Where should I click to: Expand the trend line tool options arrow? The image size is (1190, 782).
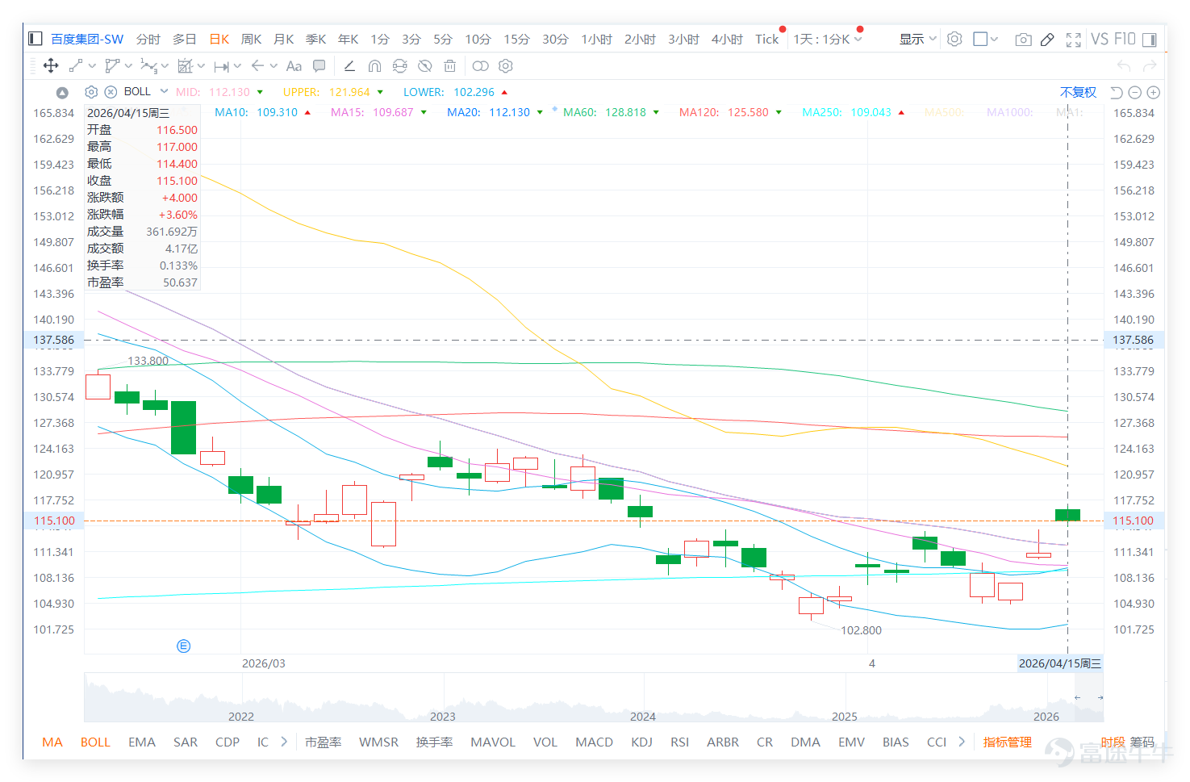[92, 66]
